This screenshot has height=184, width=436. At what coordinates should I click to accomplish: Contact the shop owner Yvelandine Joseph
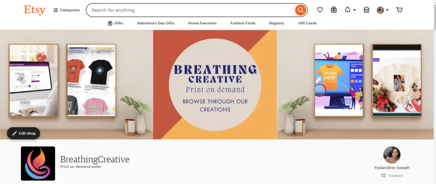[x=392, y=176]
